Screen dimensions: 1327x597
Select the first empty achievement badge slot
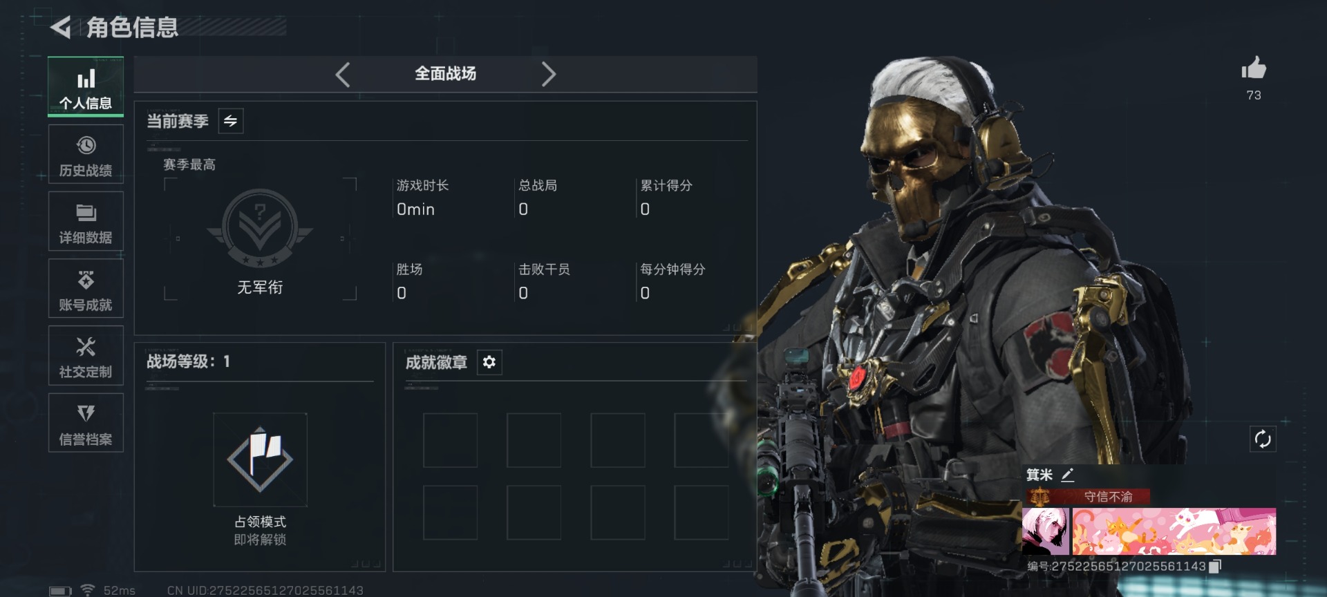pos(450,440)
